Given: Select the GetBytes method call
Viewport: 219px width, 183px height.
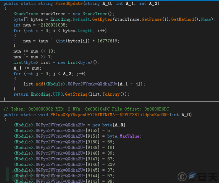Looking at the screenshot, I should 102,19.
